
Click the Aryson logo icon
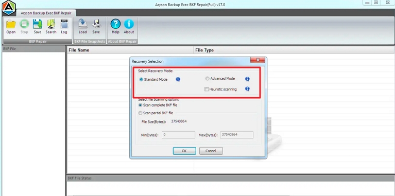click(x=9, y=8)
